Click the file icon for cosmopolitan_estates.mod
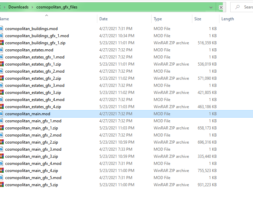Image resolution: width=253 pixels, height=197 pixels. click(1, 50)
